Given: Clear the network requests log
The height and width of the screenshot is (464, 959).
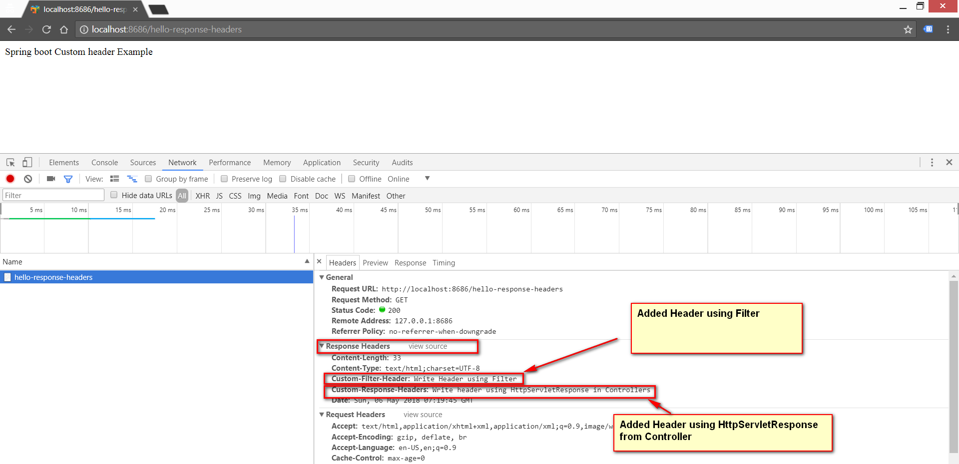Looking at the screenshot, I should pyautogui.click(x=27, y=179).
